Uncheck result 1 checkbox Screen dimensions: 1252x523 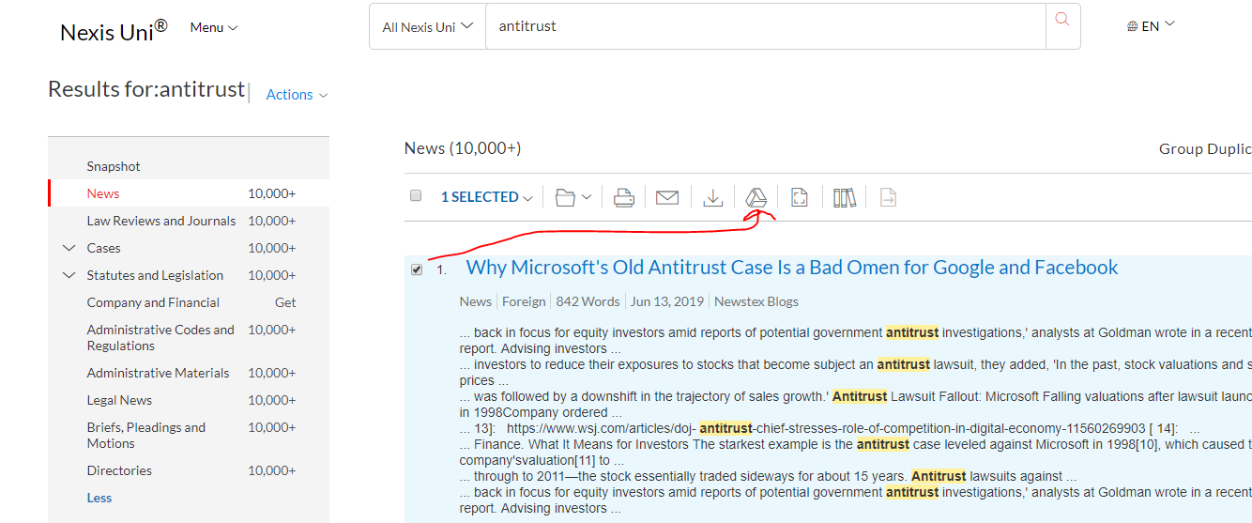point(417,269)
